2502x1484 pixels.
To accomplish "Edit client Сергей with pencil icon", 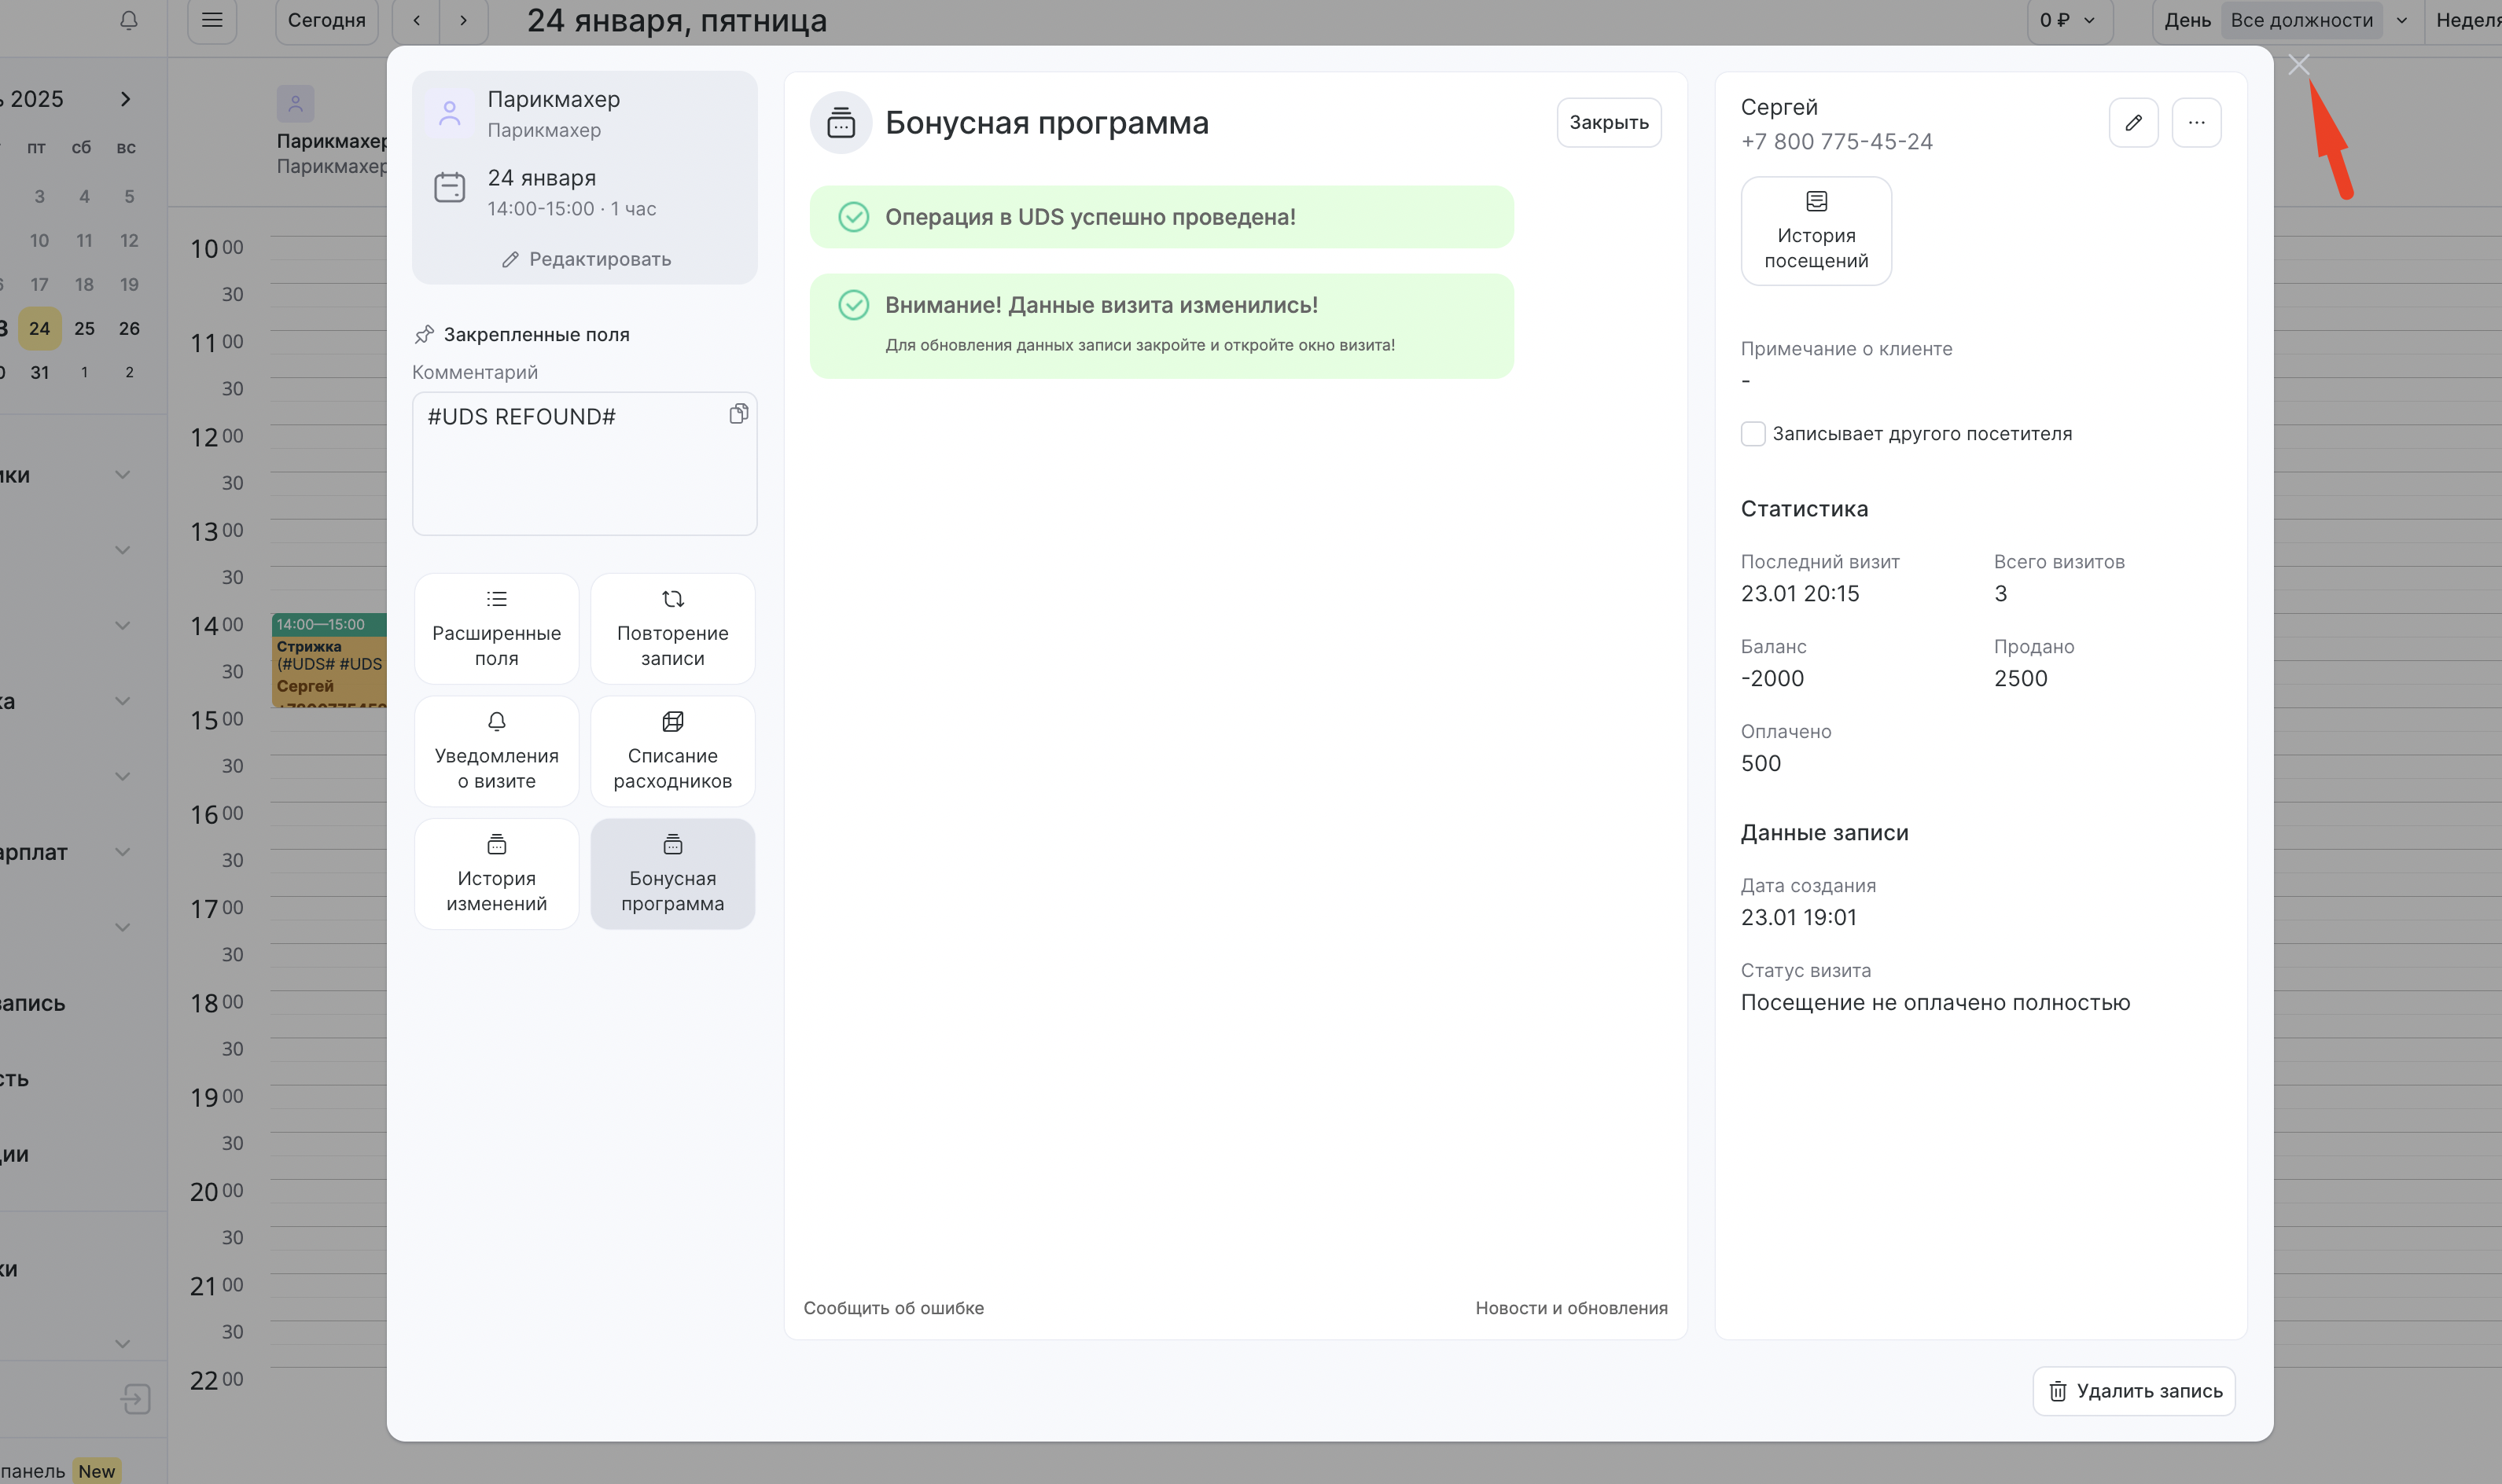I will point(2133,122).
